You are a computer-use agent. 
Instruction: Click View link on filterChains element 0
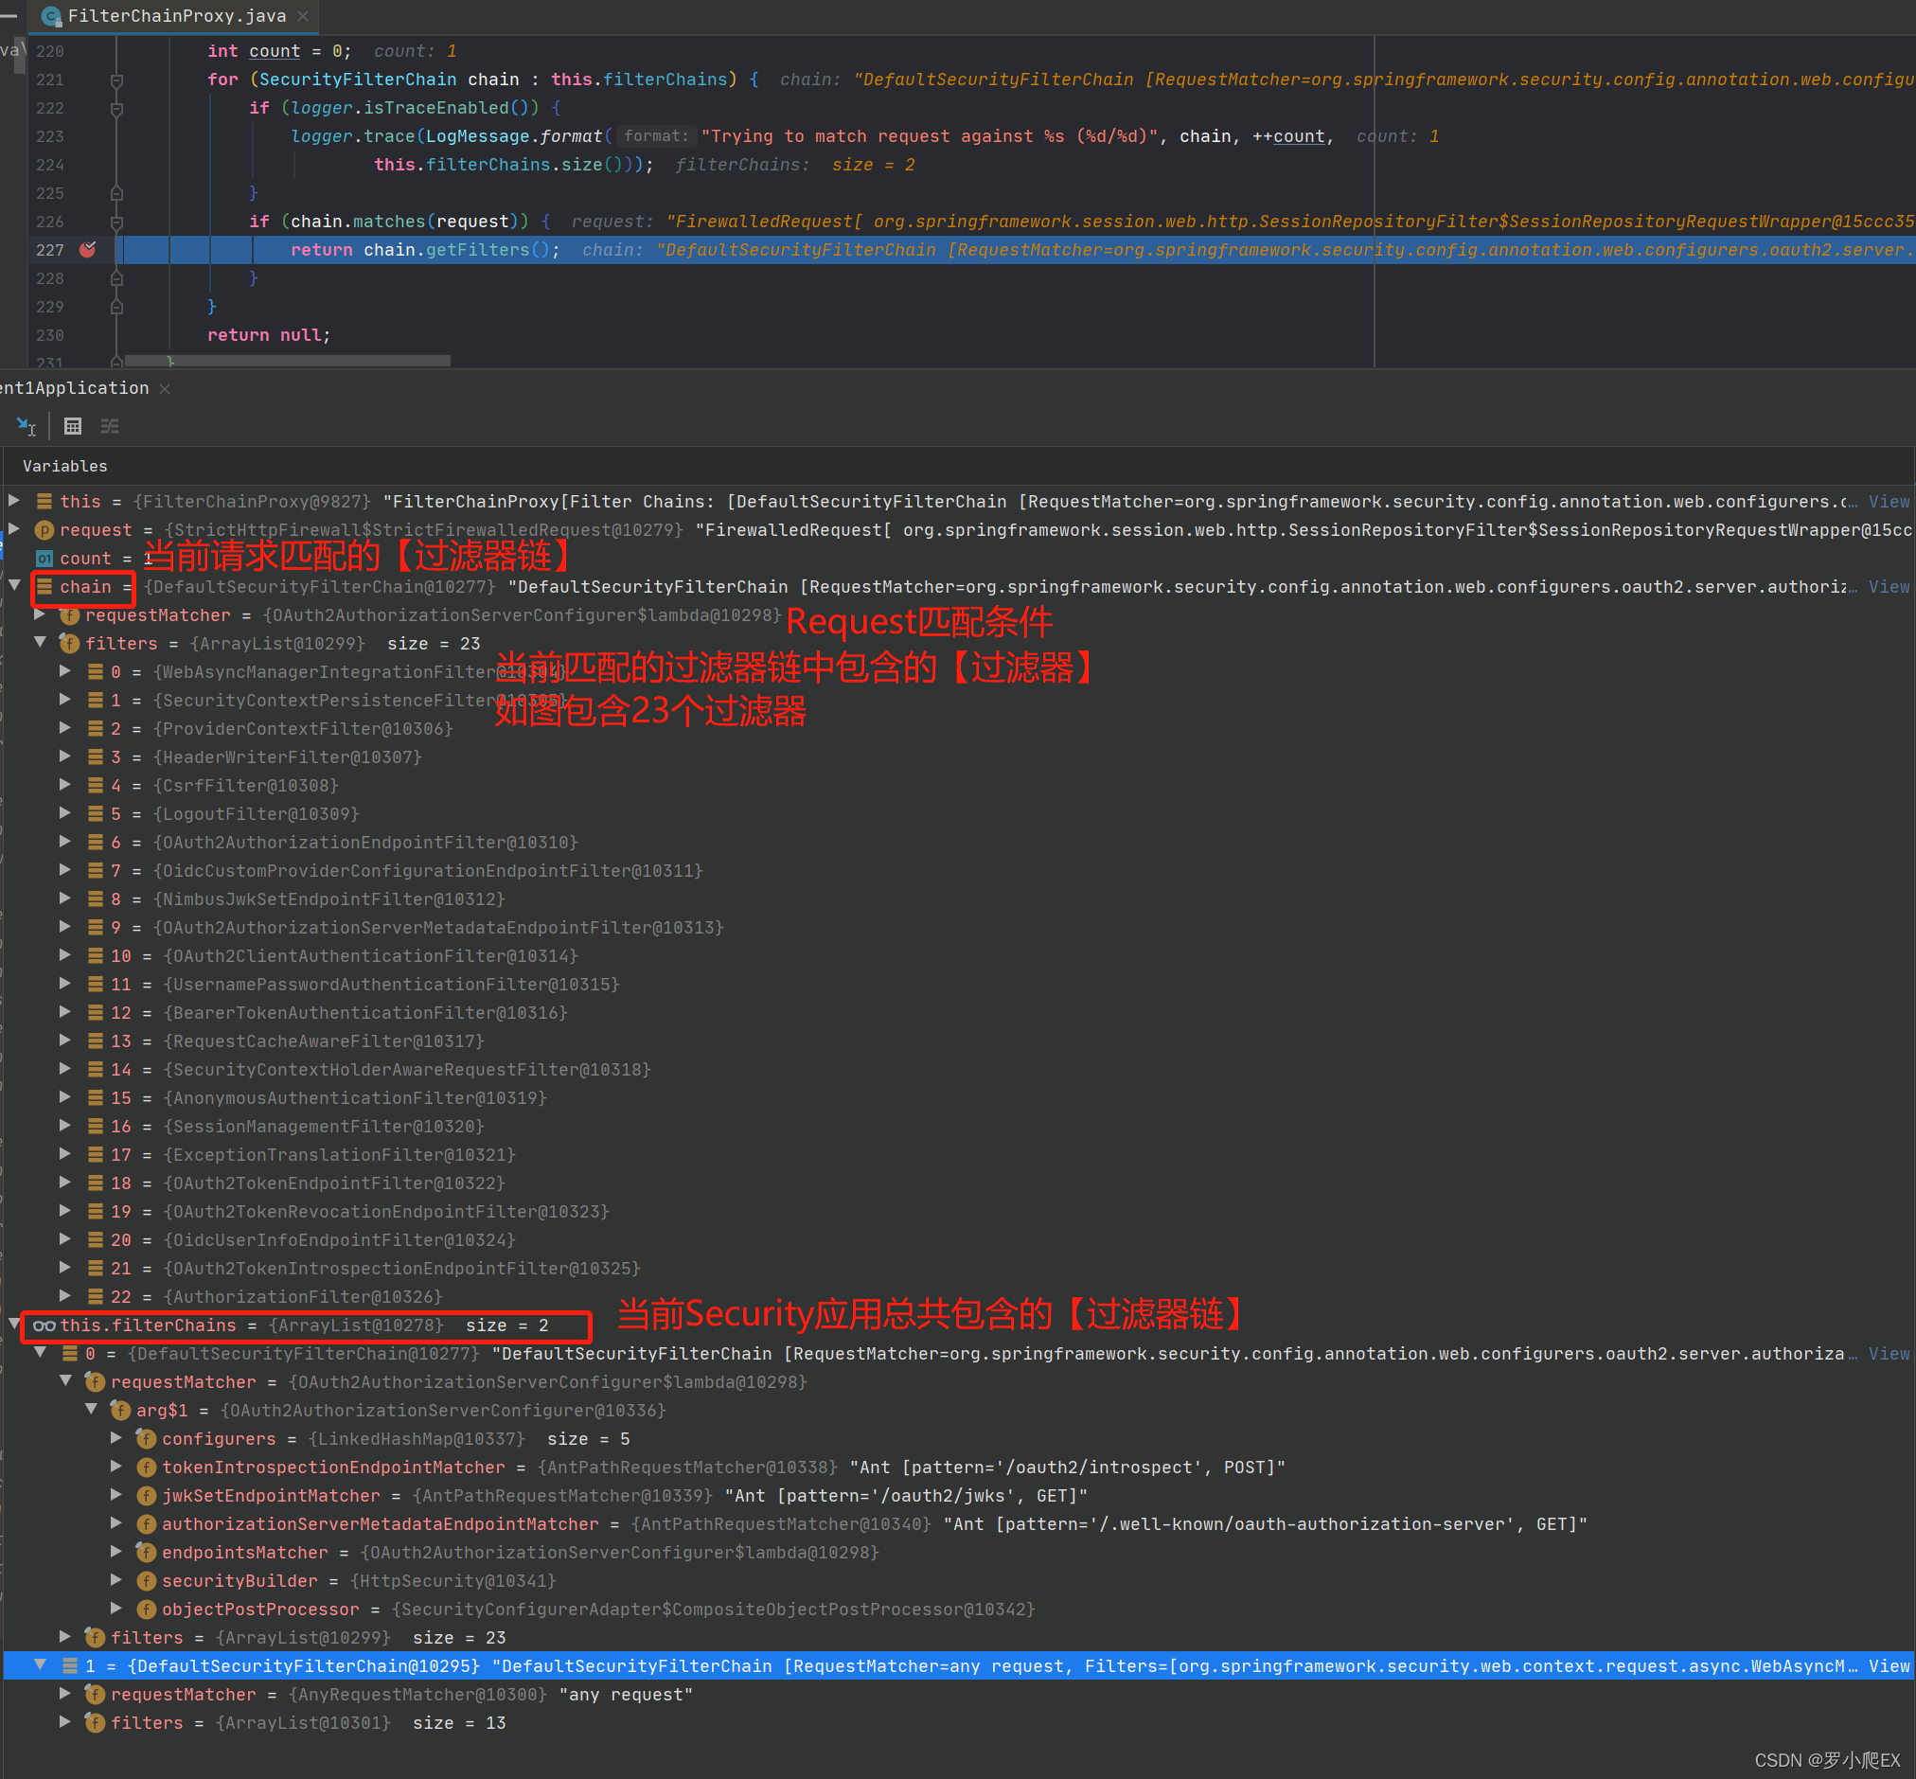click(1889, 1354)
